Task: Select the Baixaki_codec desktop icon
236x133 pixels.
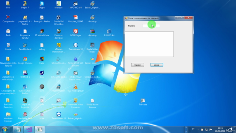Action: coord(92,60)
